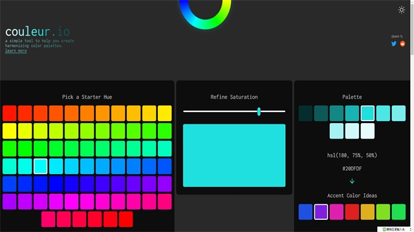This screenshot has height=232, width=414.
Task: Share on Twitter via bird icon
Action: tap(394, 44)
